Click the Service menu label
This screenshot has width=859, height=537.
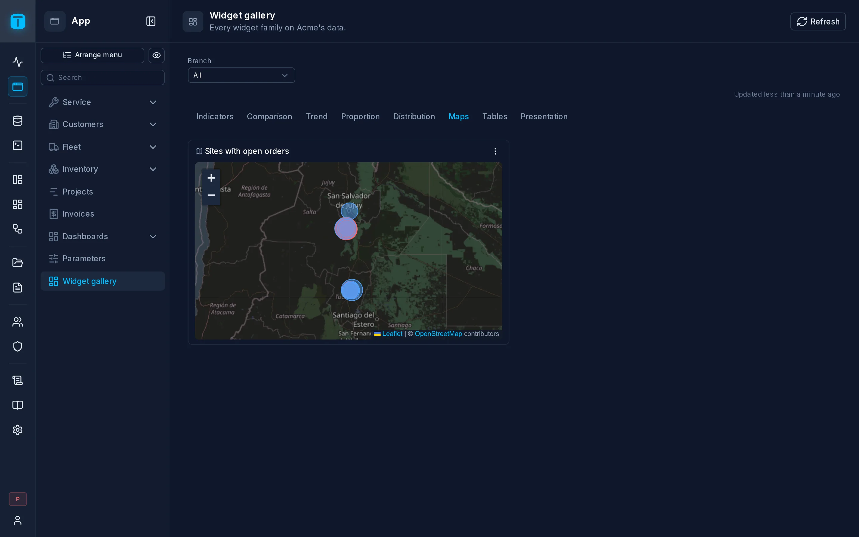tap(77, 102)
